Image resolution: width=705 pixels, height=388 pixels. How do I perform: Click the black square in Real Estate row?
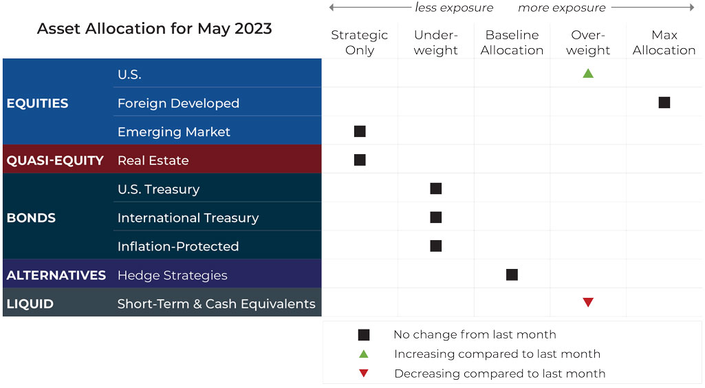point(360,160)
